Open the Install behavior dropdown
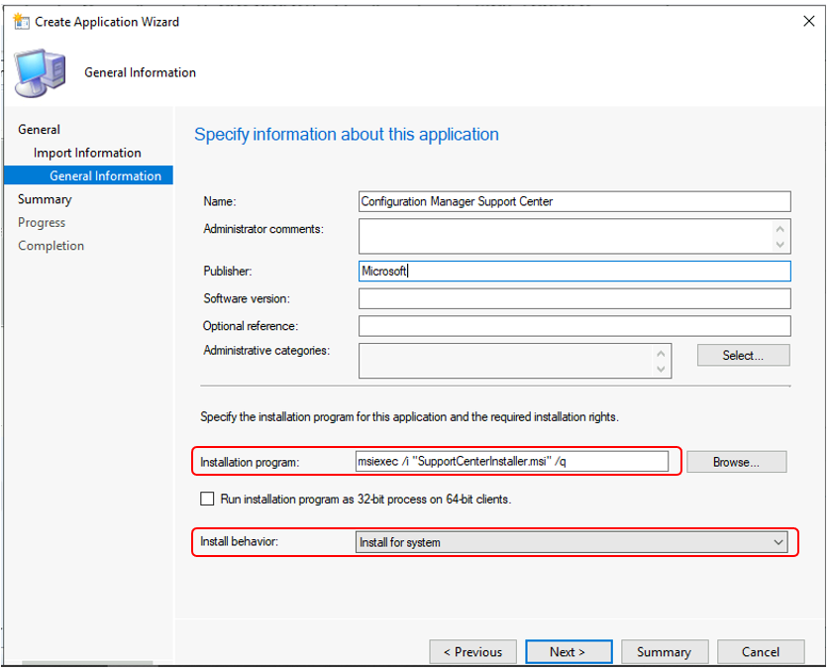Image resolution: width=831 pixels, height=672 pixels. click(571, 542)
